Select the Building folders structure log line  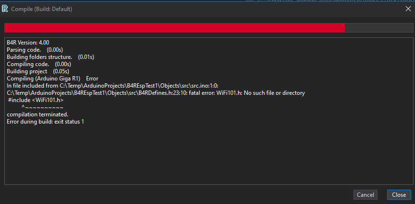(x=50, y=57)
